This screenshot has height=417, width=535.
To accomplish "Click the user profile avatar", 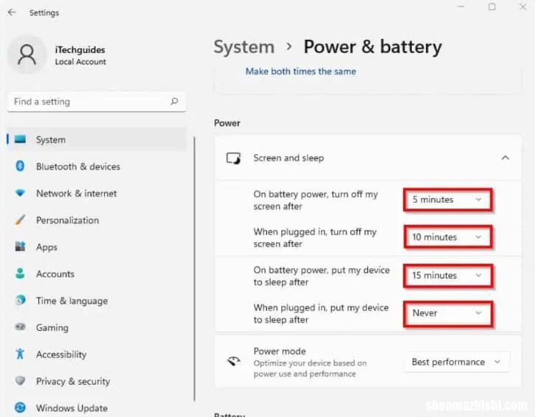I will (27, 55).
